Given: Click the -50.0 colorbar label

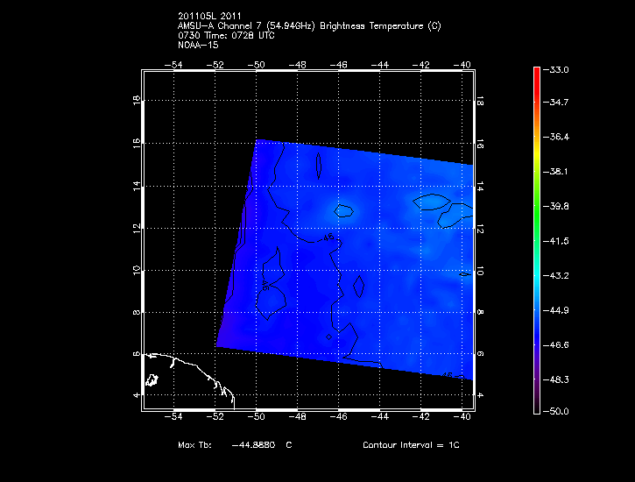Looking at the screenshot, I should [558, 411].
